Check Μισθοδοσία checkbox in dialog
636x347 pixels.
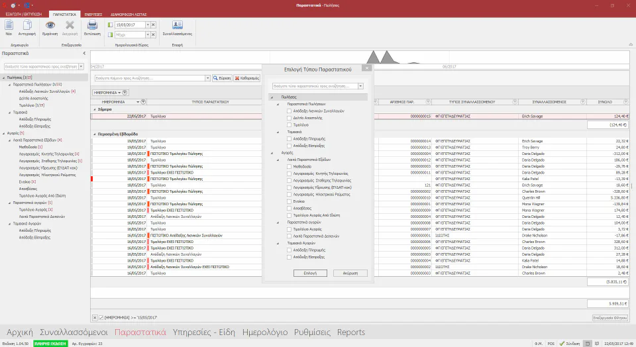(290, 167)
